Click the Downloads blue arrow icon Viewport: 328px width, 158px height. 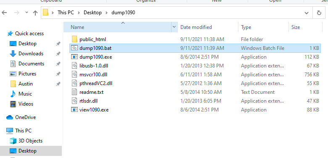[x=13, y=54]
